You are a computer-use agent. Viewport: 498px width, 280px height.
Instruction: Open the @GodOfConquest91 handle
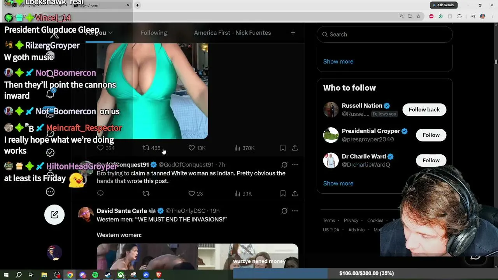pos(186,165)
